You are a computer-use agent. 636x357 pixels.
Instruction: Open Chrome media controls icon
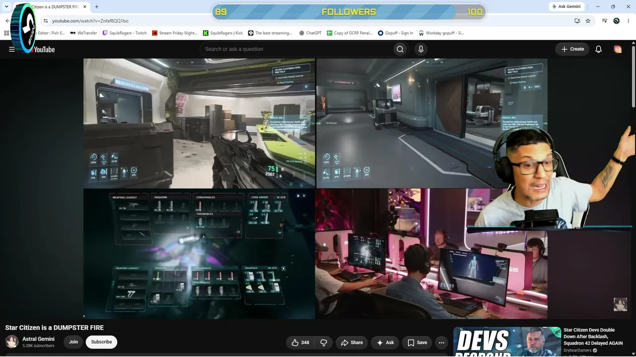click(604, 21)
